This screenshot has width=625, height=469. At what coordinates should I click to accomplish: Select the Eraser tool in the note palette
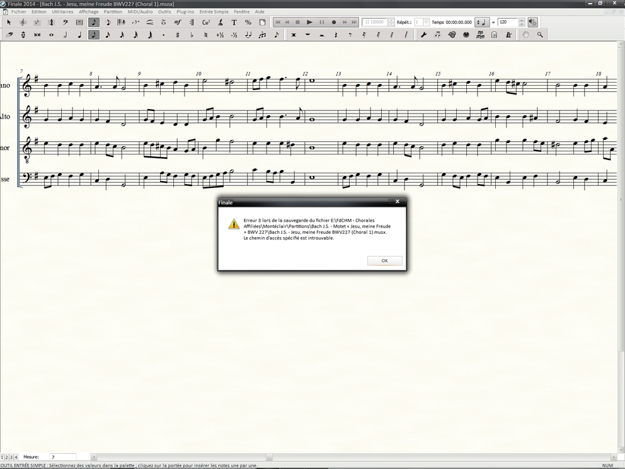click(x=9, y=35)
